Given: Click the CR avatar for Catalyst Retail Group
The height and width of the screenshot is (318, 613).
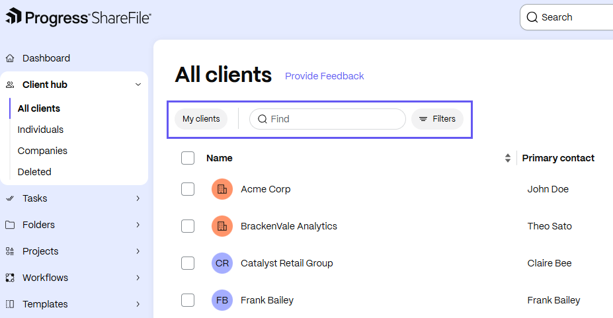Looking at the screenshot, I should coord(222,263).
